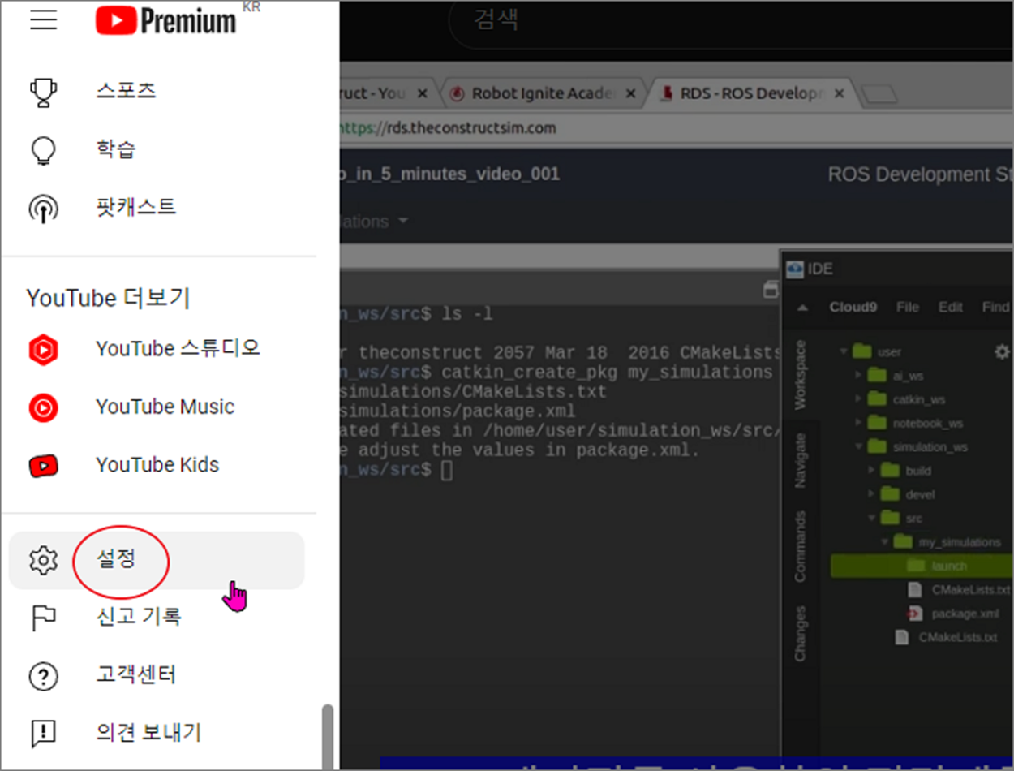This screenshot has width=1014, height=771.
Task: Switch to Workspace vertical panel tab
Action: click(x=801, y=375)
